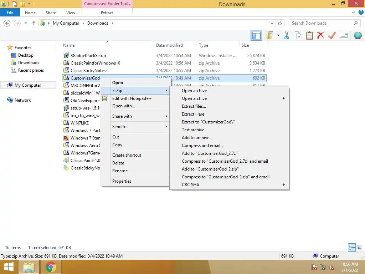Expand Share with submenu

(x=135, y=116)
